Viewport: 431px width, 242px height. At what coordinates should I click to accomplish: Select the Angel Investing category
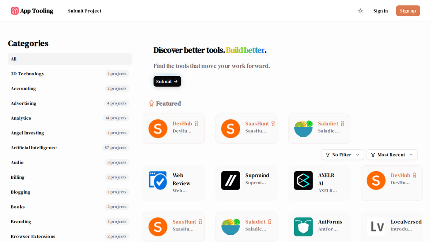[70, 133]
